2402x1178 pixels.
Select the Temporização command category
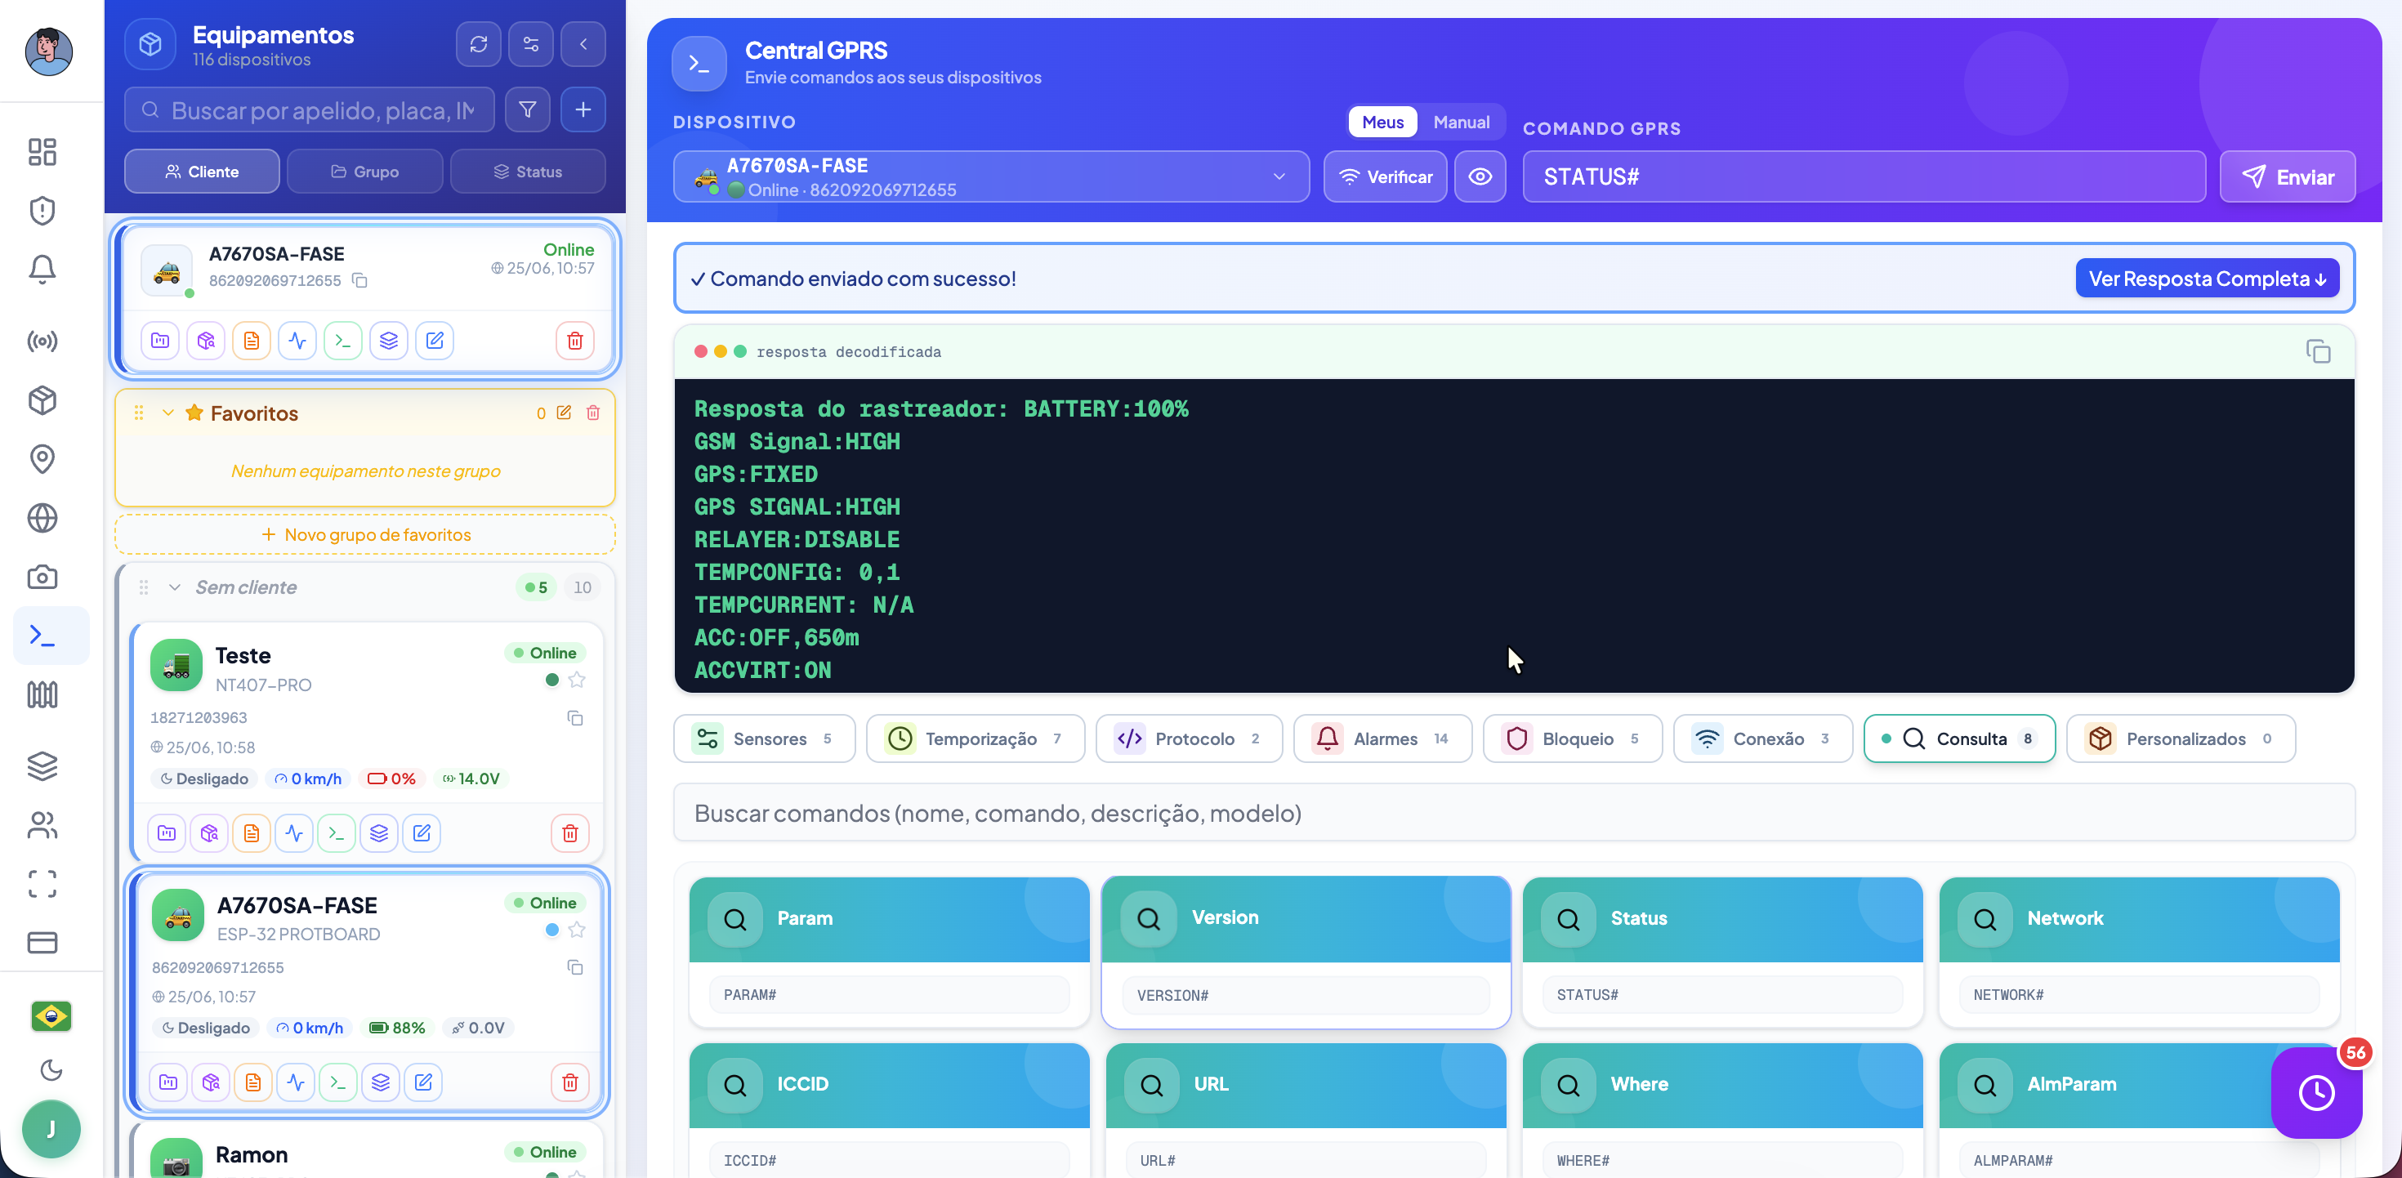pyautogui.click(x=976, y=738)
